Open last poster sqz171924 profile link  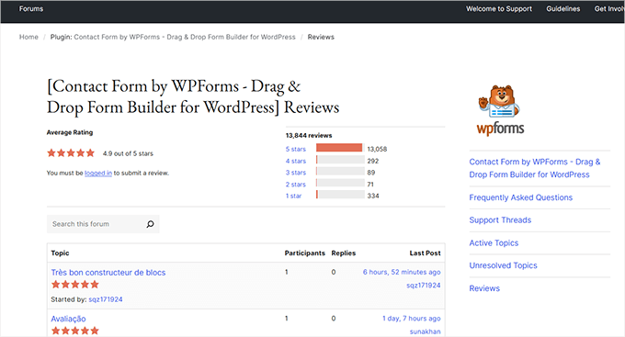[424, 286]
